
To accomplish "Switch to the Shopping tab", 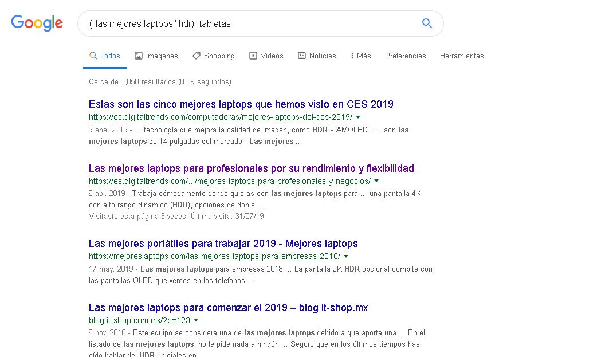I will (x=214, y=56).
